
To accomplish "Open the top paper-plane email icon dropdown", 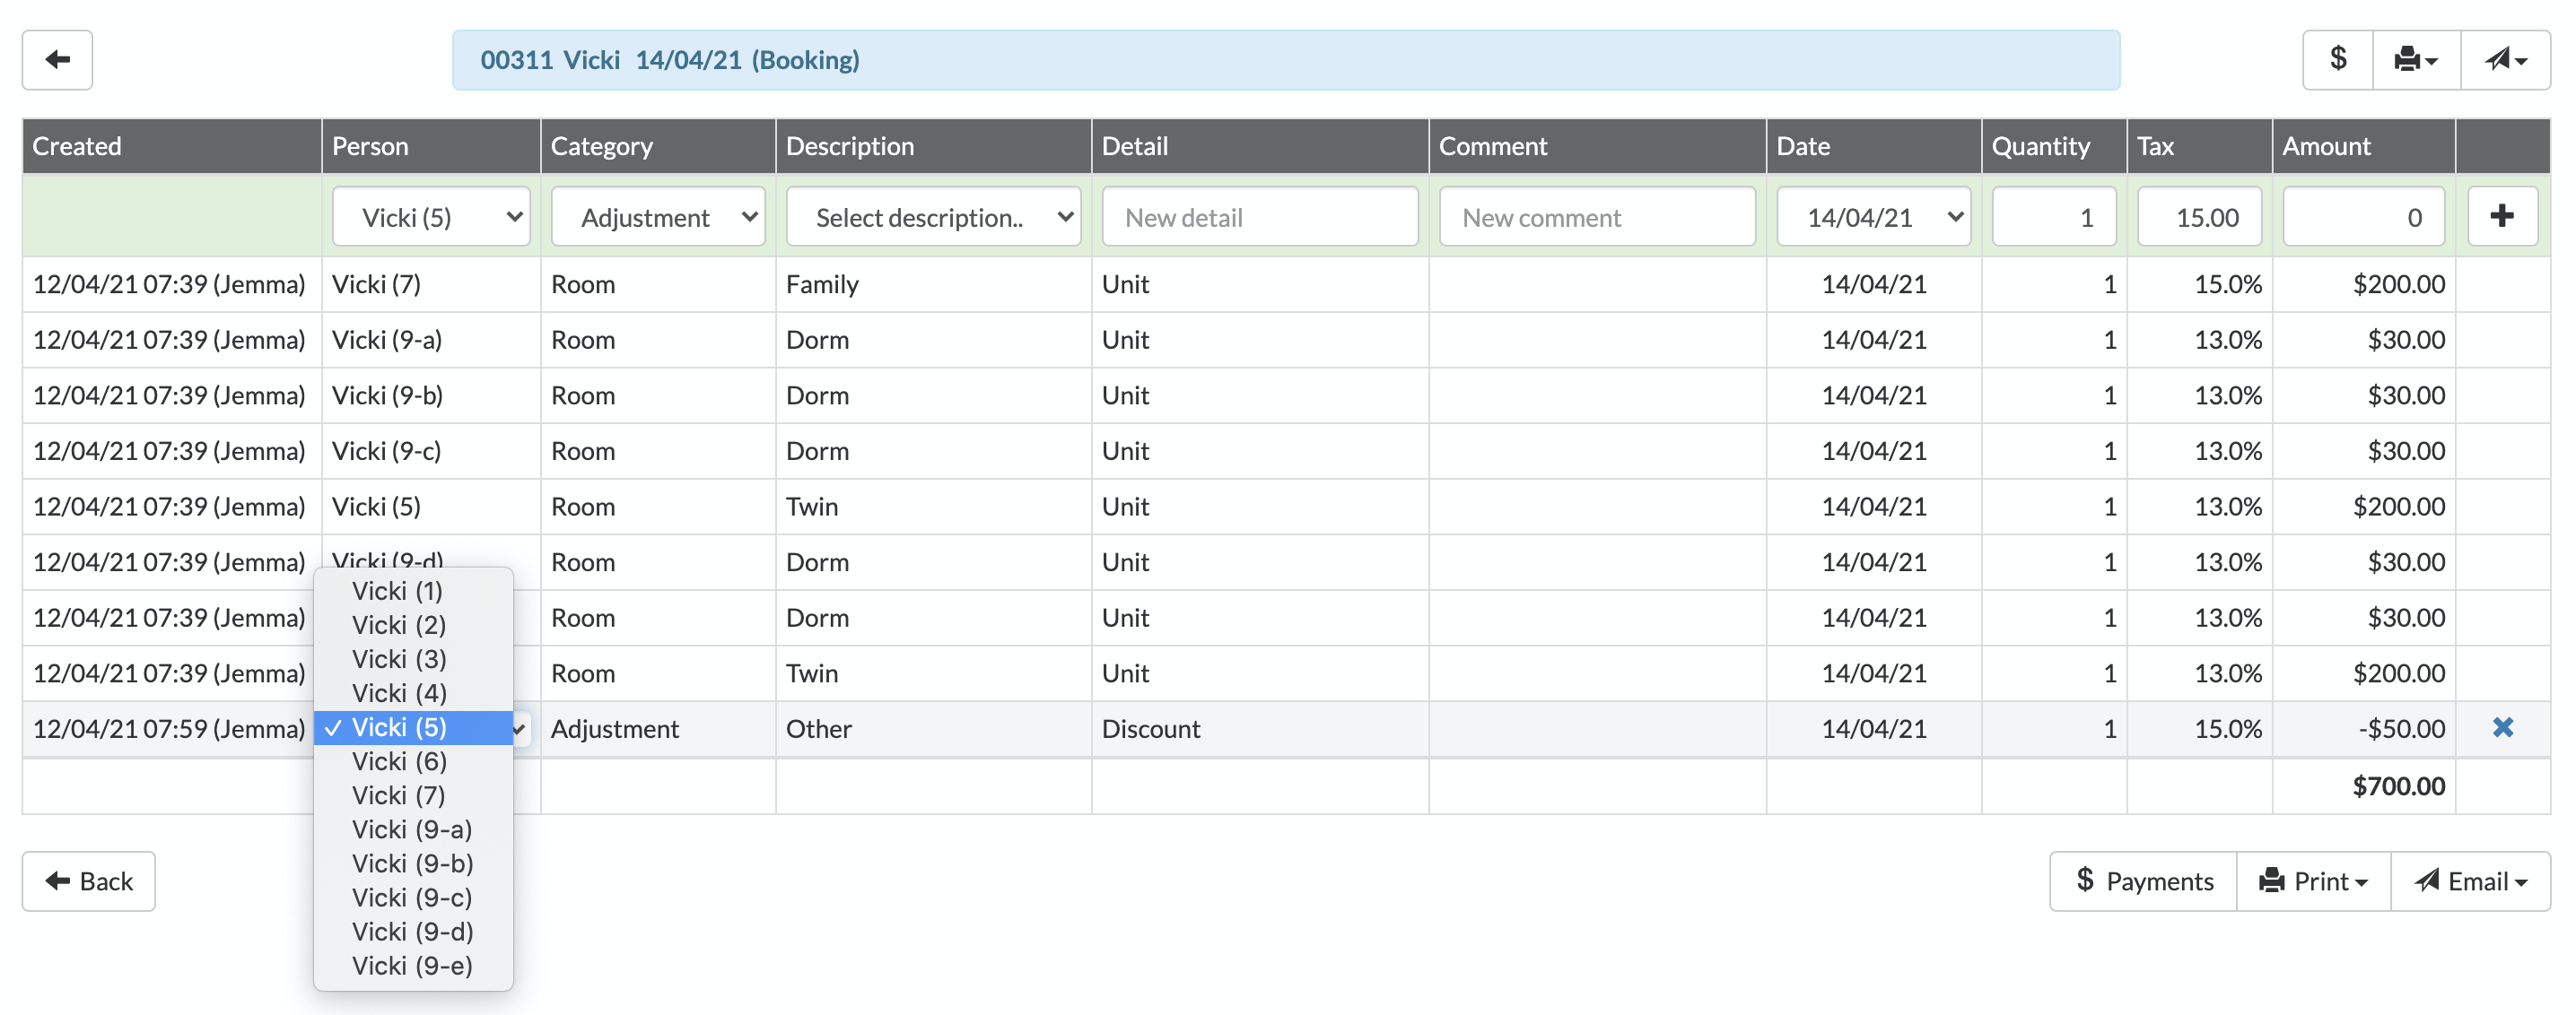I will 2505,60.
